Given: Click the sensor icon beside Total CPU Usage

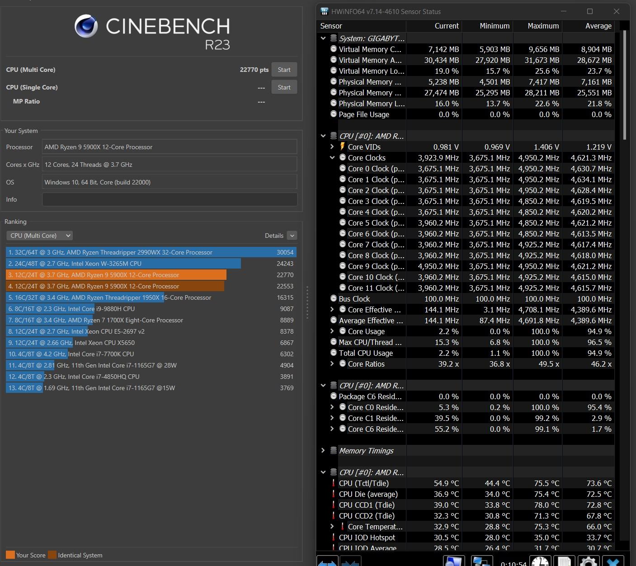Looking at the screenshot, I should [x=334, y=353].
